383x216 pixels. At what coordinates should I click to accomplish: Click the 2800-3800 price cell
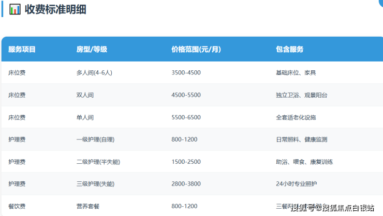tap(186, 184)
